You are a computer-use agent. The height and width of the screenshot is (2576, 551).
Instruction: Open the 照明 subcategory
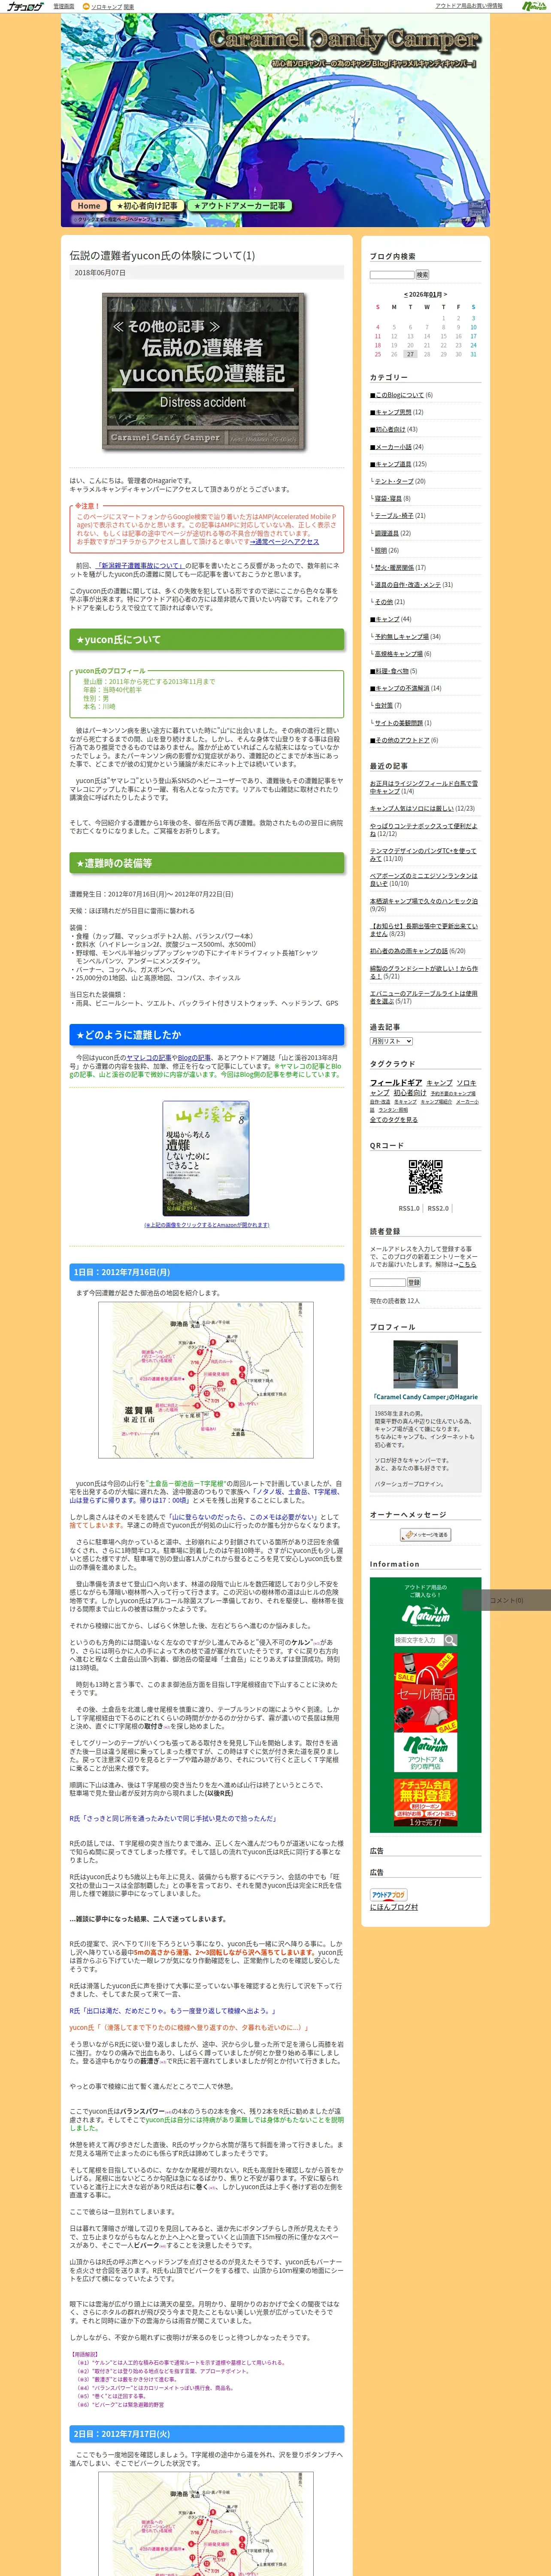click(380, 550)
